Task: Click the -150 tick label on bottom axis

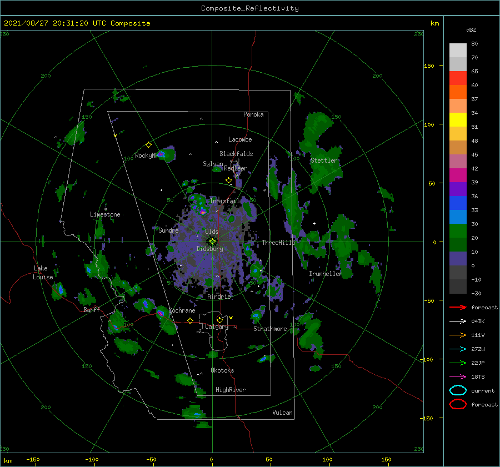Action: (x=33, y=459)
